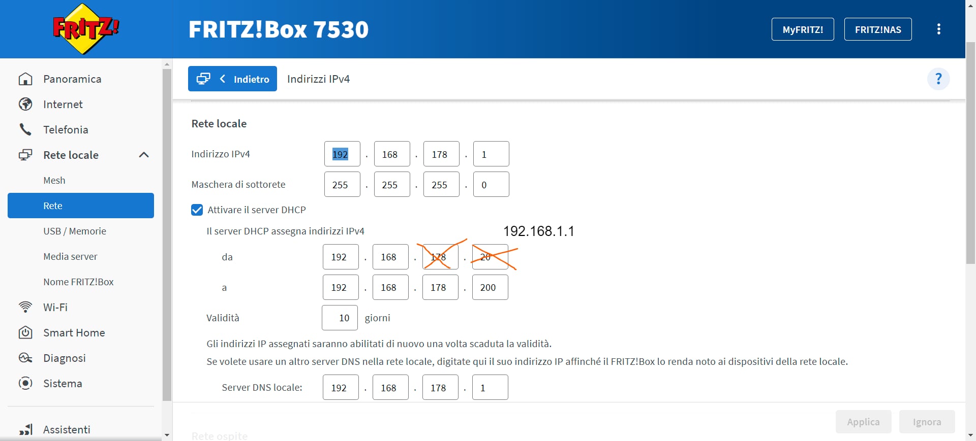Click the main page vertical scrollbar thumb
The height and width of the screenshot is (441, 976).
pyautogui.click(x=970, y=152)
